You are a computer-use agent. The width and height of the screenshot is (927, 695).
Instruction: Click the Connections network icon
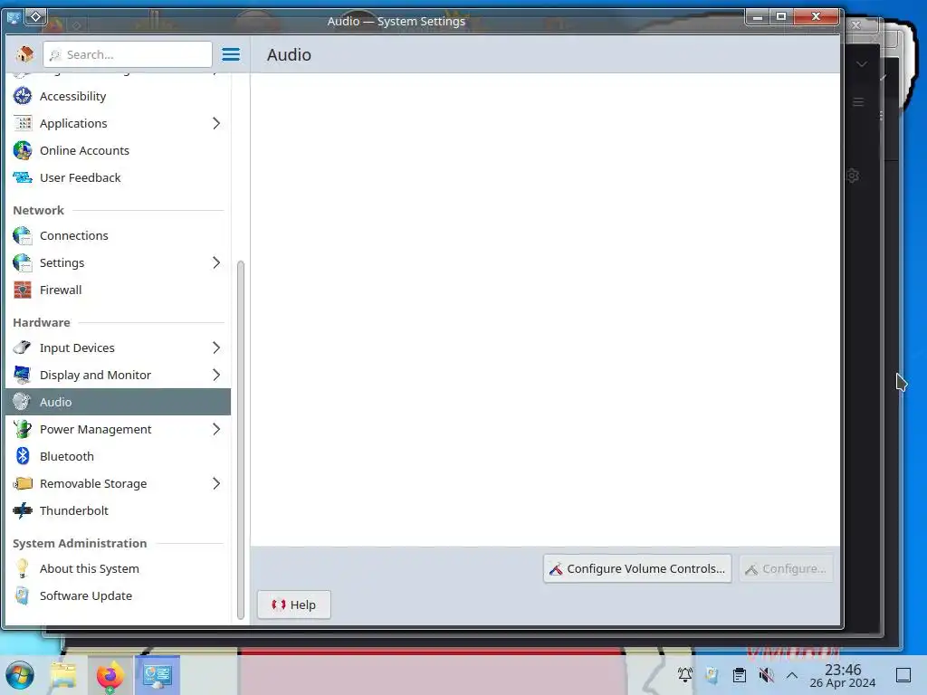point(23,235)
